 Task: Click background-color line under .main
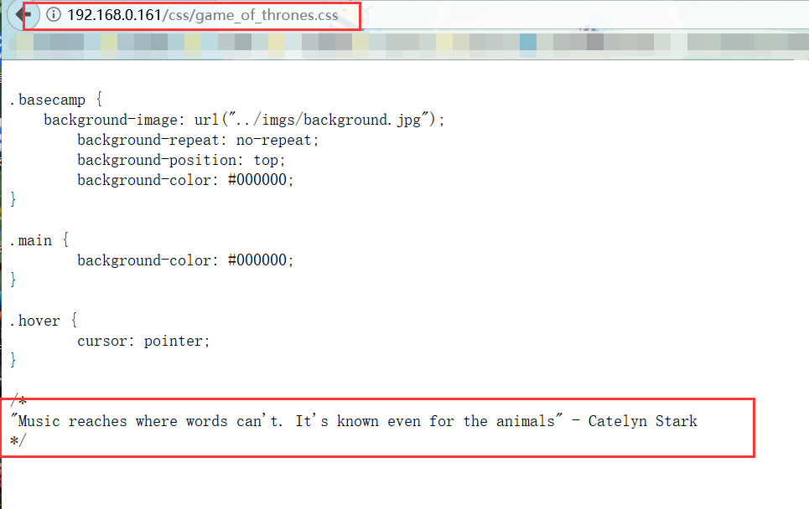coord(185,260)
